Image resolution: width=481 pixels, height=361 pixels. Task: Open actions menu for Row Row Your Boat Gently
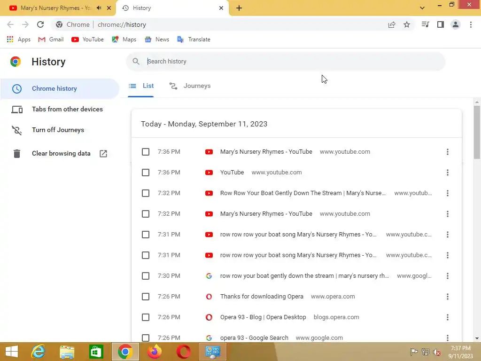[x=448, y=193]
